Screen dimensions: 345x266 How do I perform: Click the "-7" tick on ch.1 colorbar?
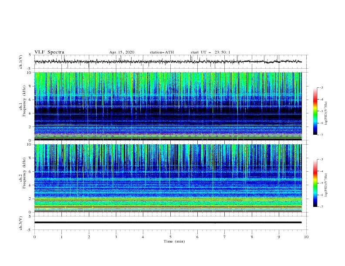coord(321,135)
